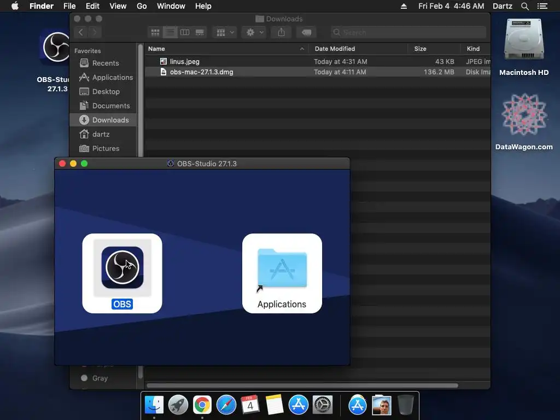Open App Store from the Dock

(298, 405)
